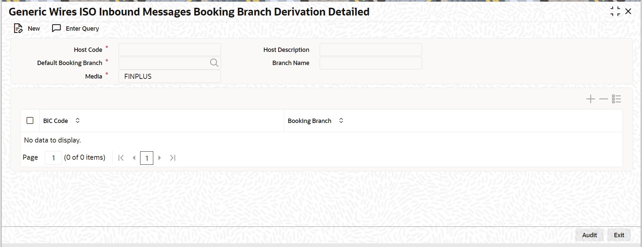Image resolution: width=642 pixels, height=247 pixels.
Task: Click the screen title text
Action: click(x=189, y=12)
